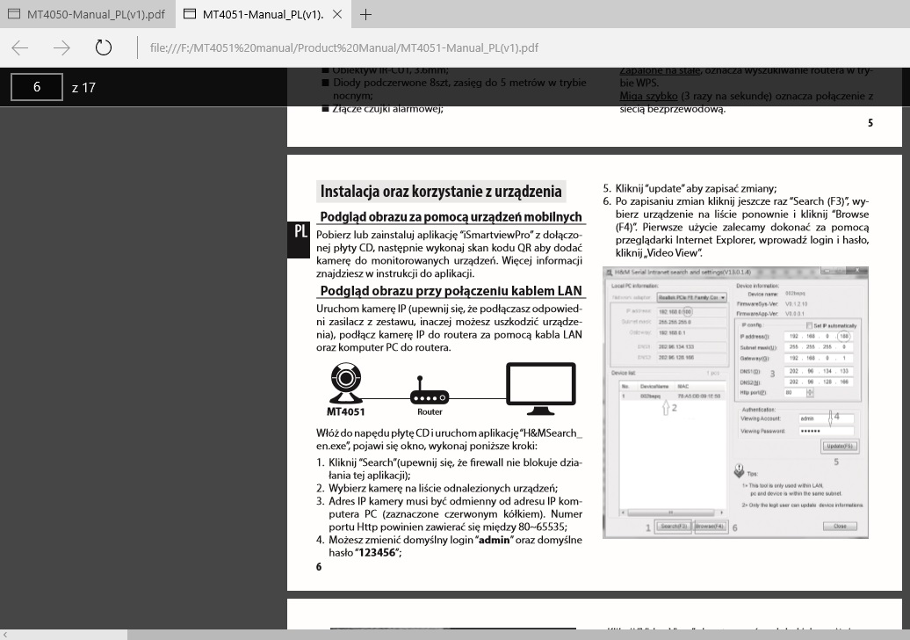Click the Browse(F4) button
This screenshot has width=910, height=640.
click(x=712, y=525)
